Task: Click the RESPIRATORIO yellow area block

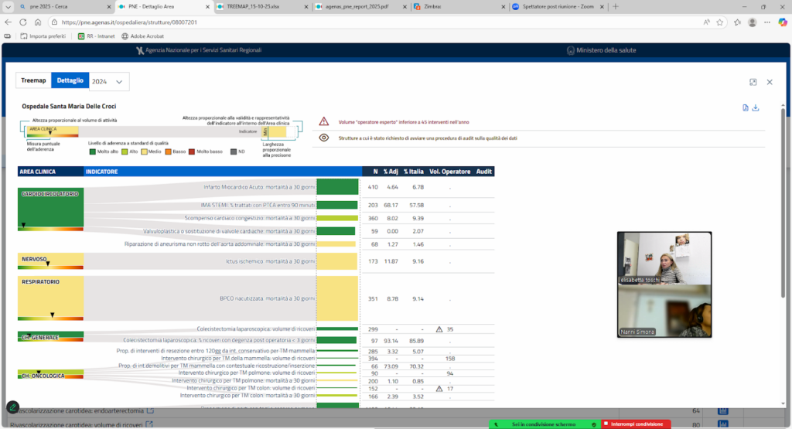Action: click(x=50, y=298)
